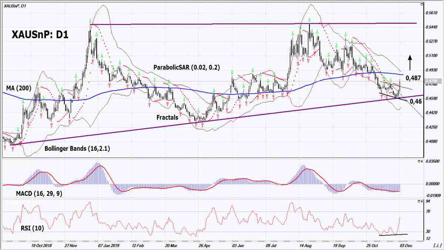Close the MACD indicator subwindow

(x=422, y=161)
